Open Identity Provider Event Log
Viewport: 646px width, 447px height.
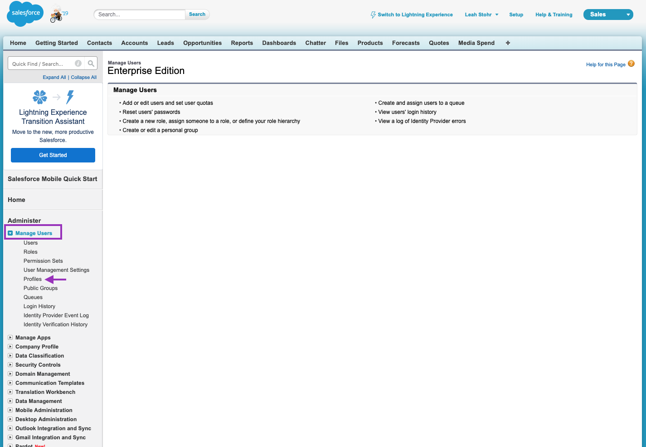(56, 315)
